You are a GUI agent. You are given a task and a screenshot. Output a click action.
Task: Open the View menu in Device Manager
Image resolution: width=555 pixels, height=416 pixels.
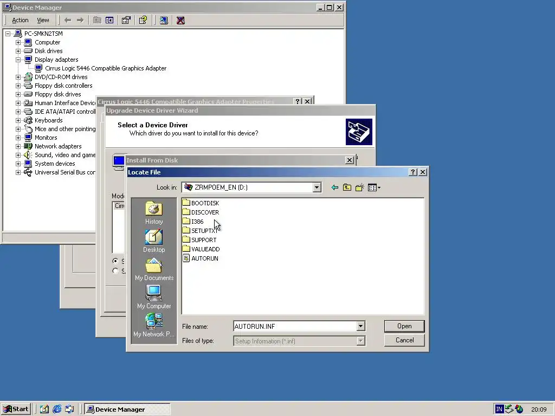(43, 20)
